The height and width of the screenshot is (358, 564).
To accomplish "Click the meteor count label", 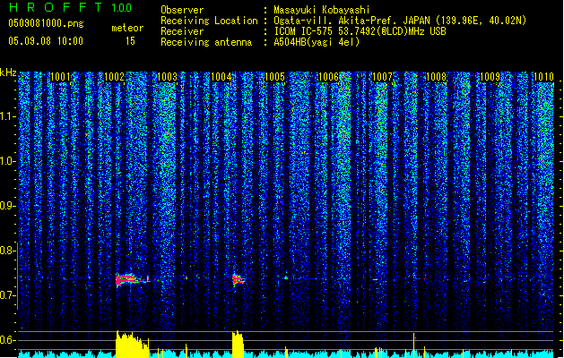I will tap(127, 28).
